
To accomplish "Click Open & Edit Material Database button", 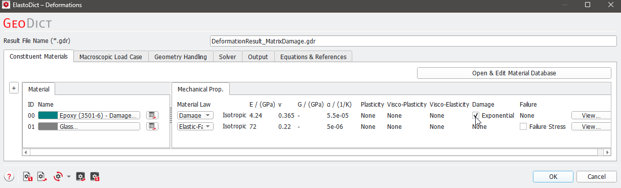I will (514, 73).
